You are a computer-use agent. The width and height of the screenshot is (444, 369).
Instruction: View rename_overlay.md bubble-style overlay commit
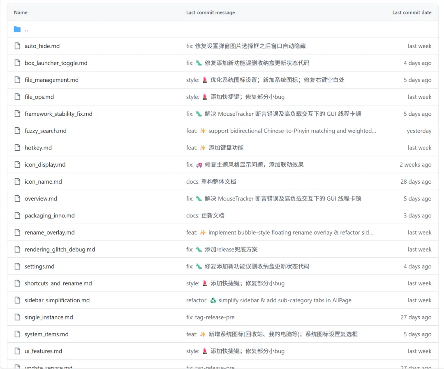pyautogui.click(x=280, y=233)
